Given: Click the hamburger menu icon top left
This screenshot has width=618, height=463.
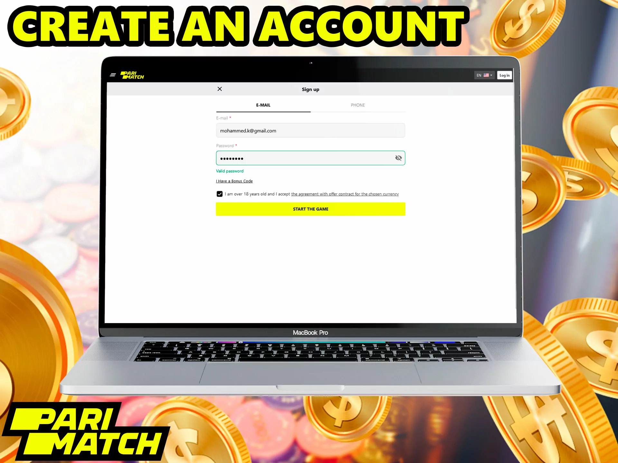Looking at the screenshot, I should tap(113, 75).
